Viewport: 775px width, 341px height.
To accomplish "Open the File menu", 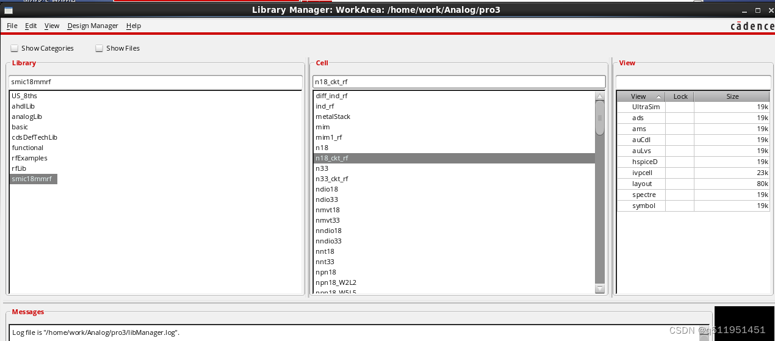I will point(12,26).
